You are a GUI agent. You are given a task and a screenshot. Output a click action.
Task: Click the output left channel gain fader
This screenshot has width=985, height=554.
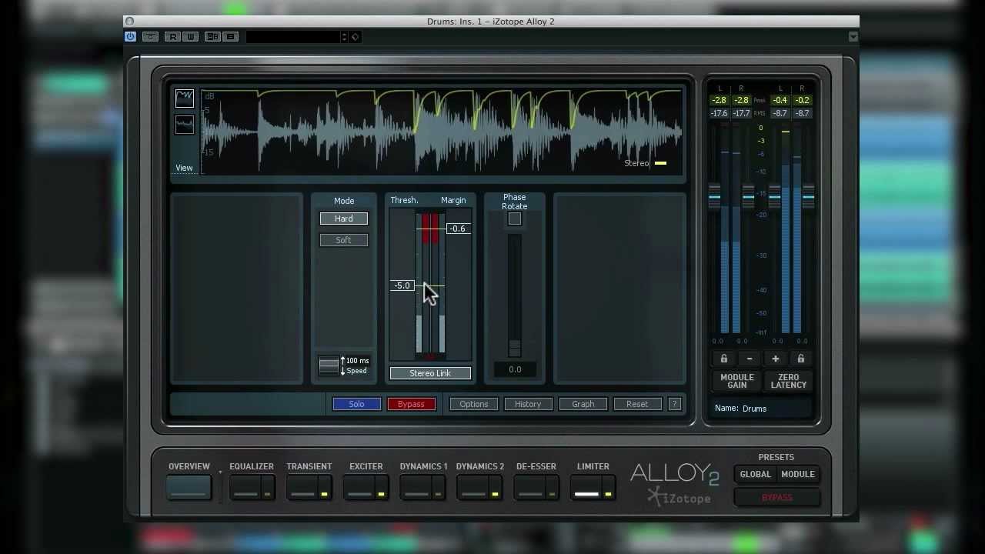(775, 196)
